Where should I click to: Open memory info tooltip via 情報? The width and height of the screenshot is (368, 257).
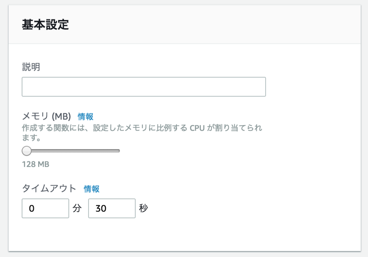[85, 116]
